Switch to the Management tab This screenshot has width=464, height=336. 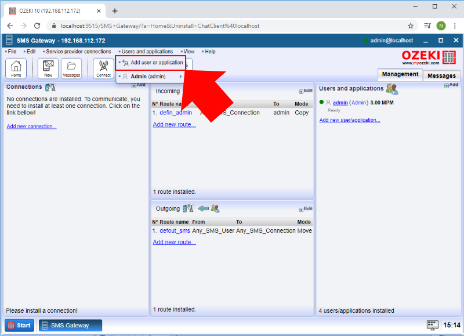click(400, 74)
